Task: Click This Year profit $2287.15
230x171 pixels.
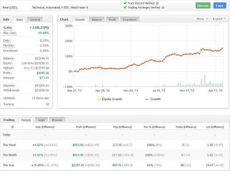Action: click(x=78, y=165)
